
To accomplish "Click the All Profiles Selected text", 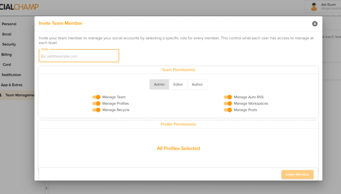I will tap(178, 148).
